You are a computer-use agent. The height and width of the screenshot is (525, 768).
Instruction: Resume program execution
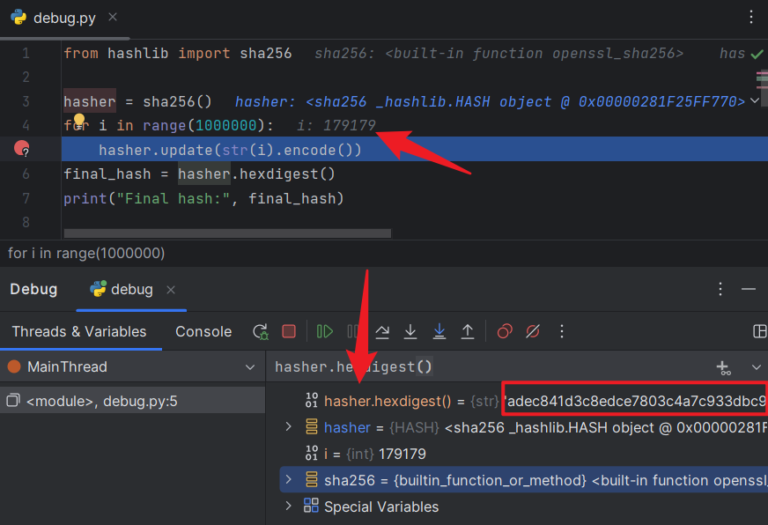[x=325, y=332]
